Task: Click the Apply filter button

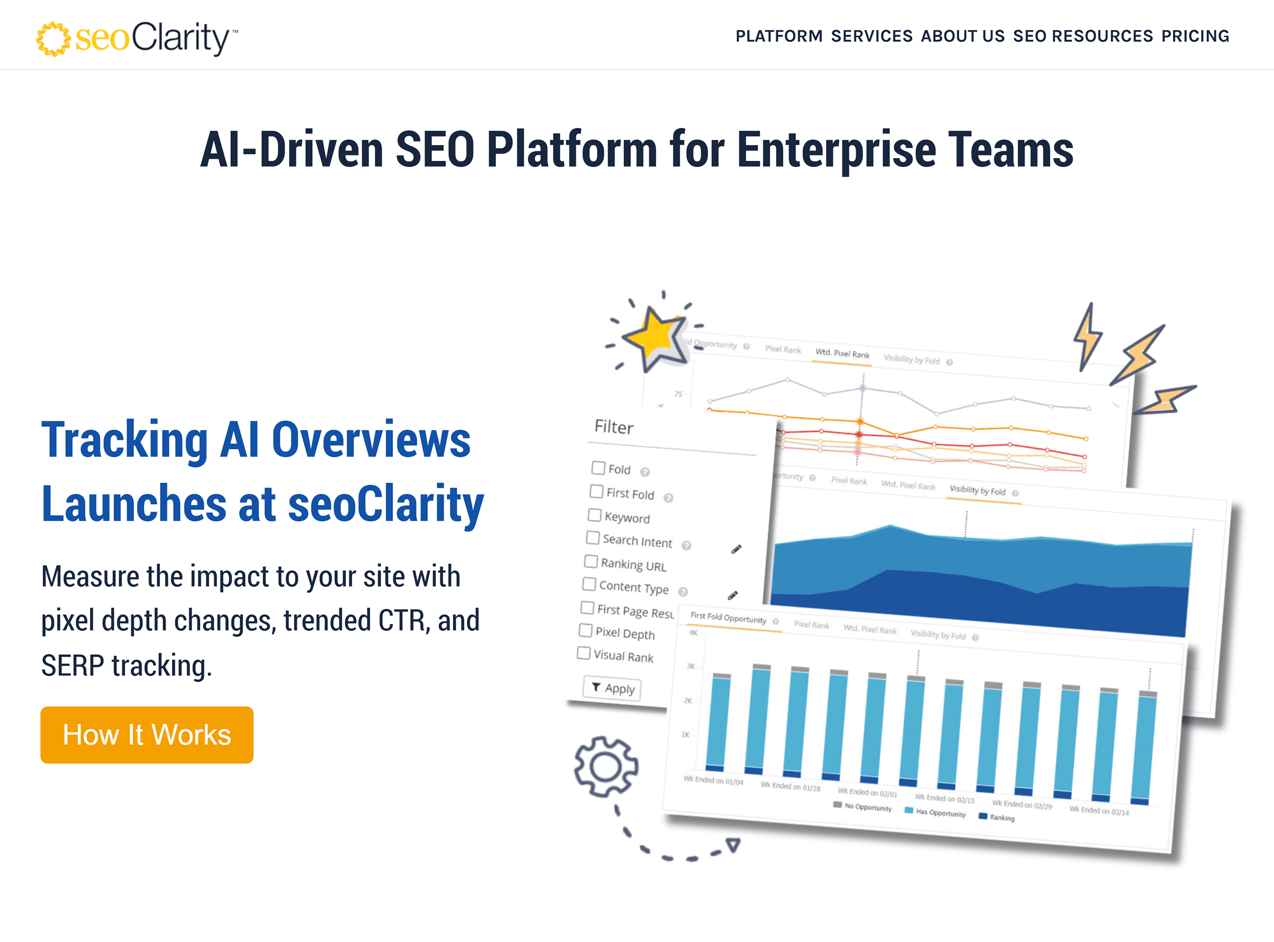Action: point(612,688)
